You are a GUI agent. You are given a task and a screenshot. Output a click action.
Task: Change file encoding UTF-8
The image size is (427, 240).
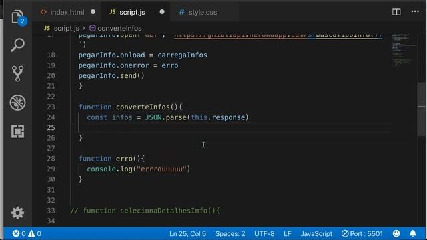[264, 234]
